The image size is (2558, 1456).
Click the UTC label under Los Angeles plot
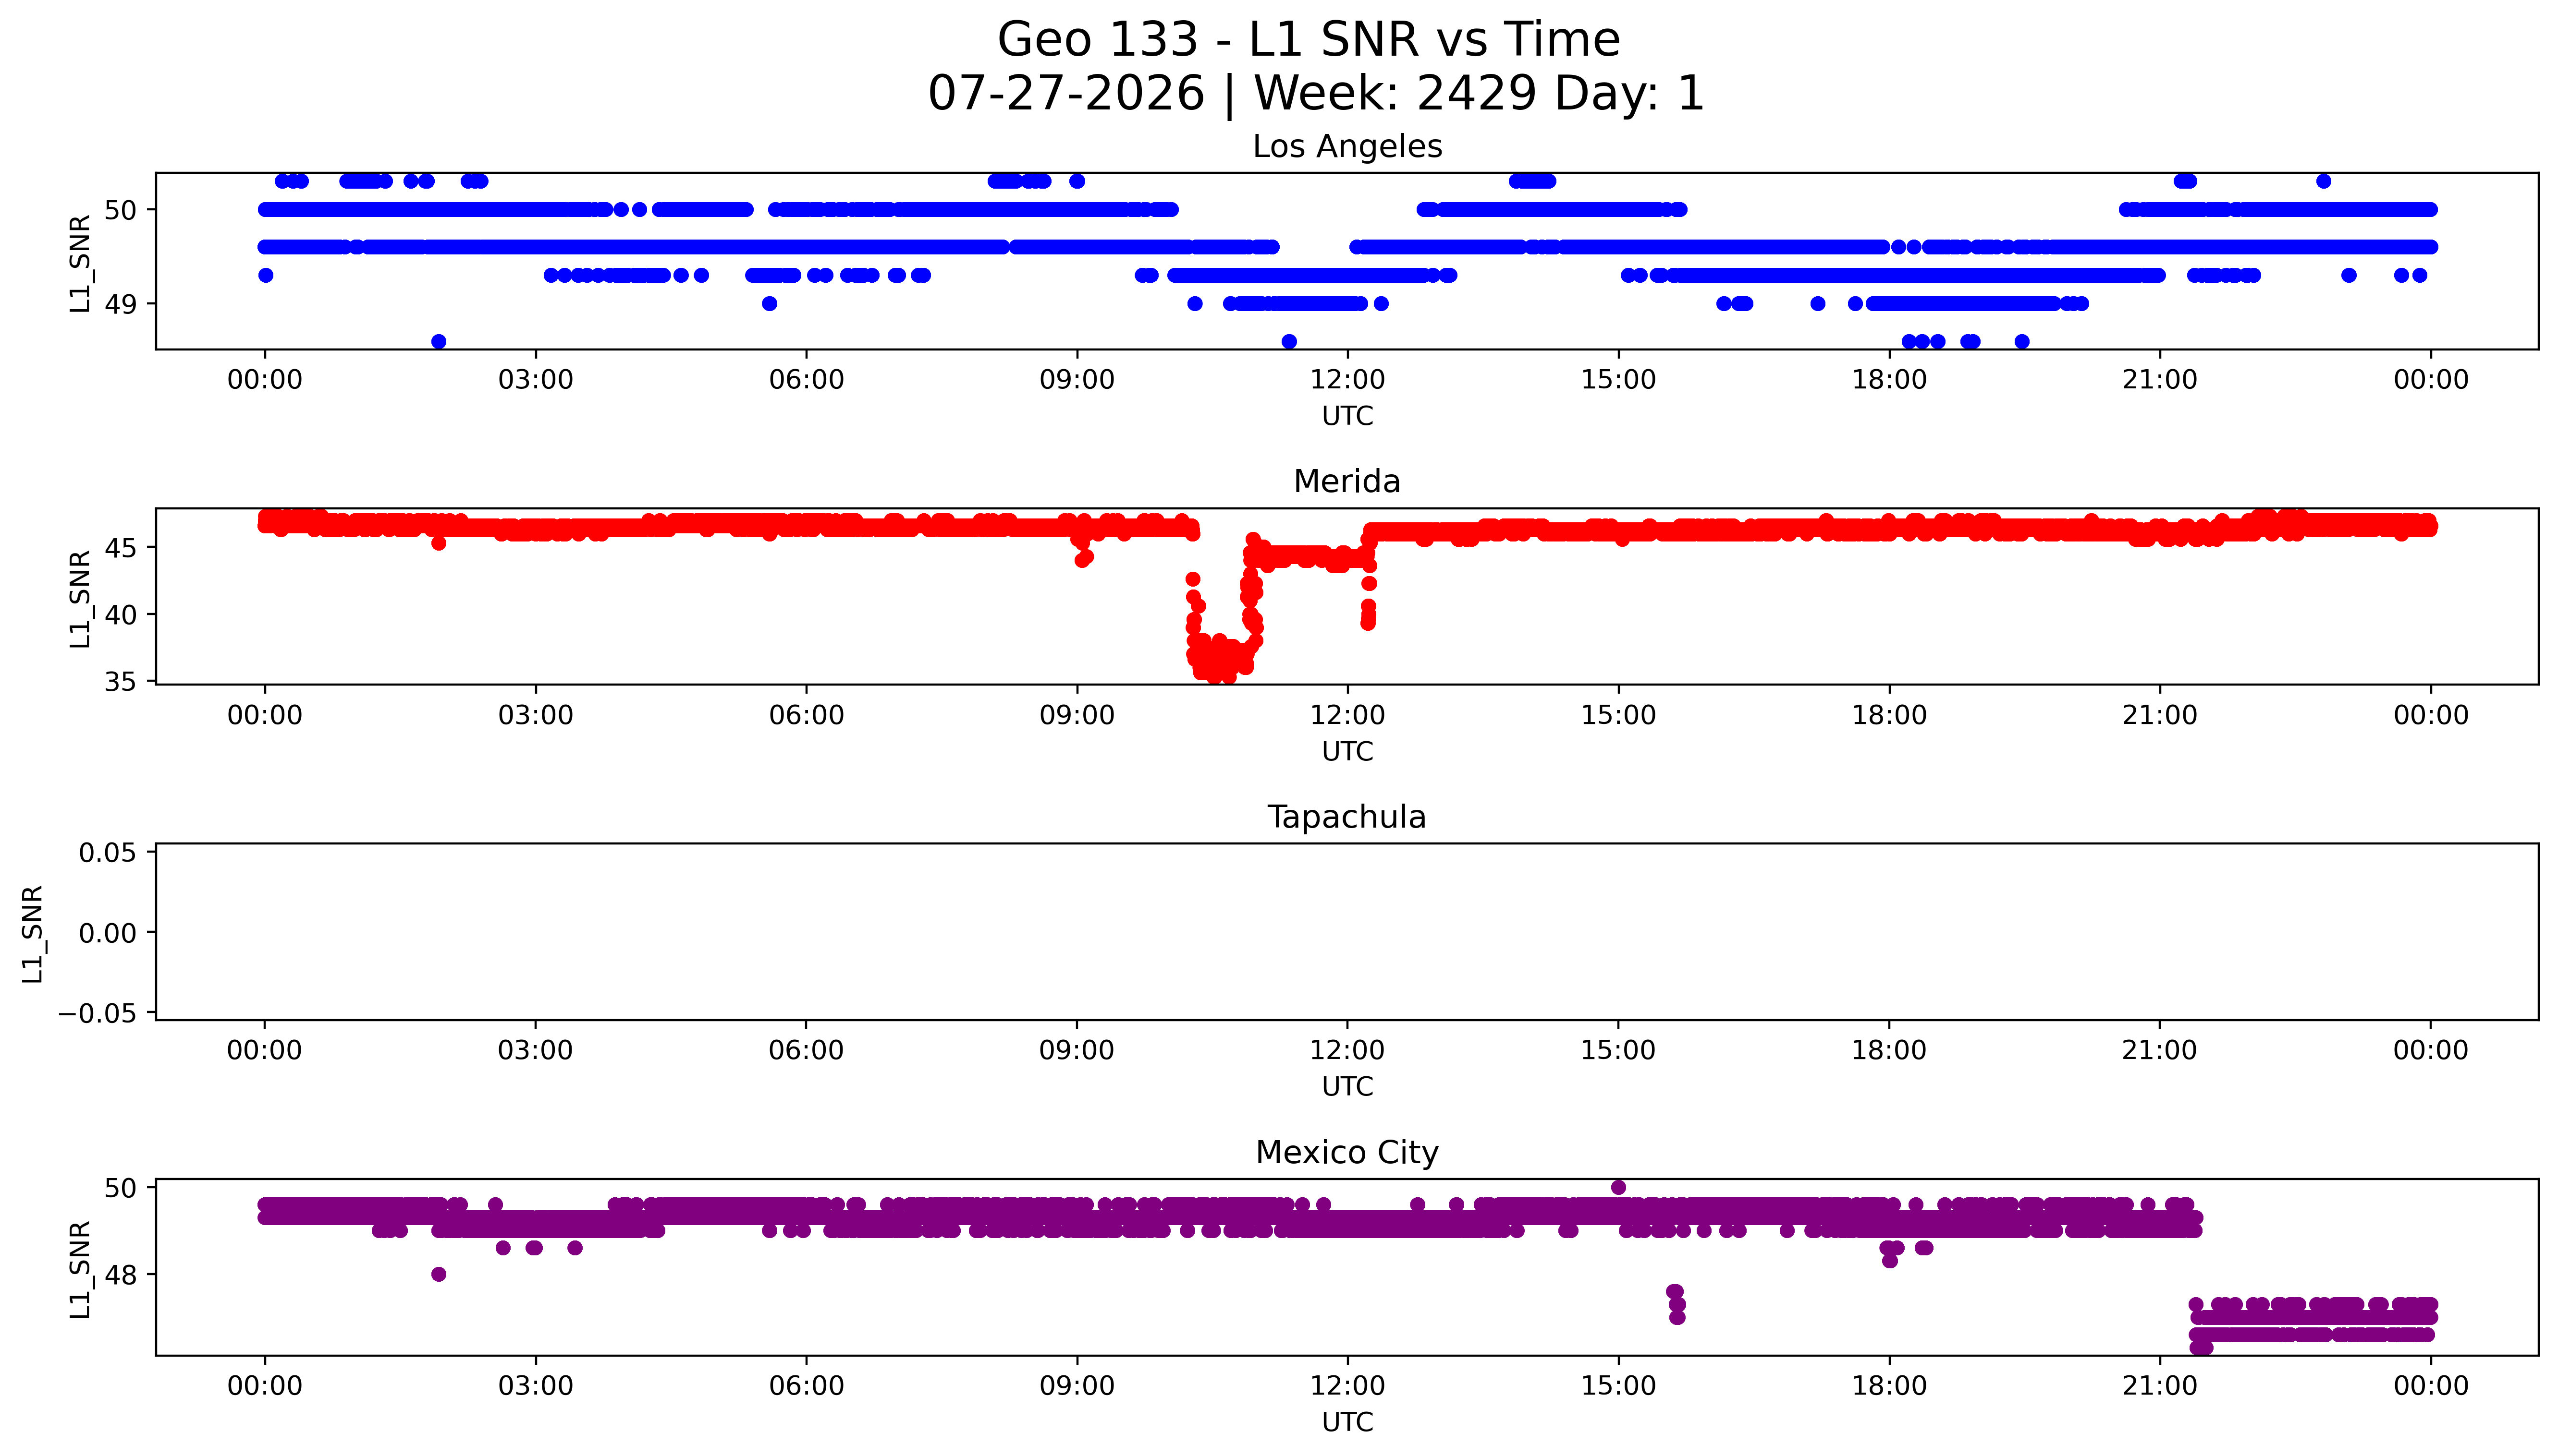click(1346, 416)
